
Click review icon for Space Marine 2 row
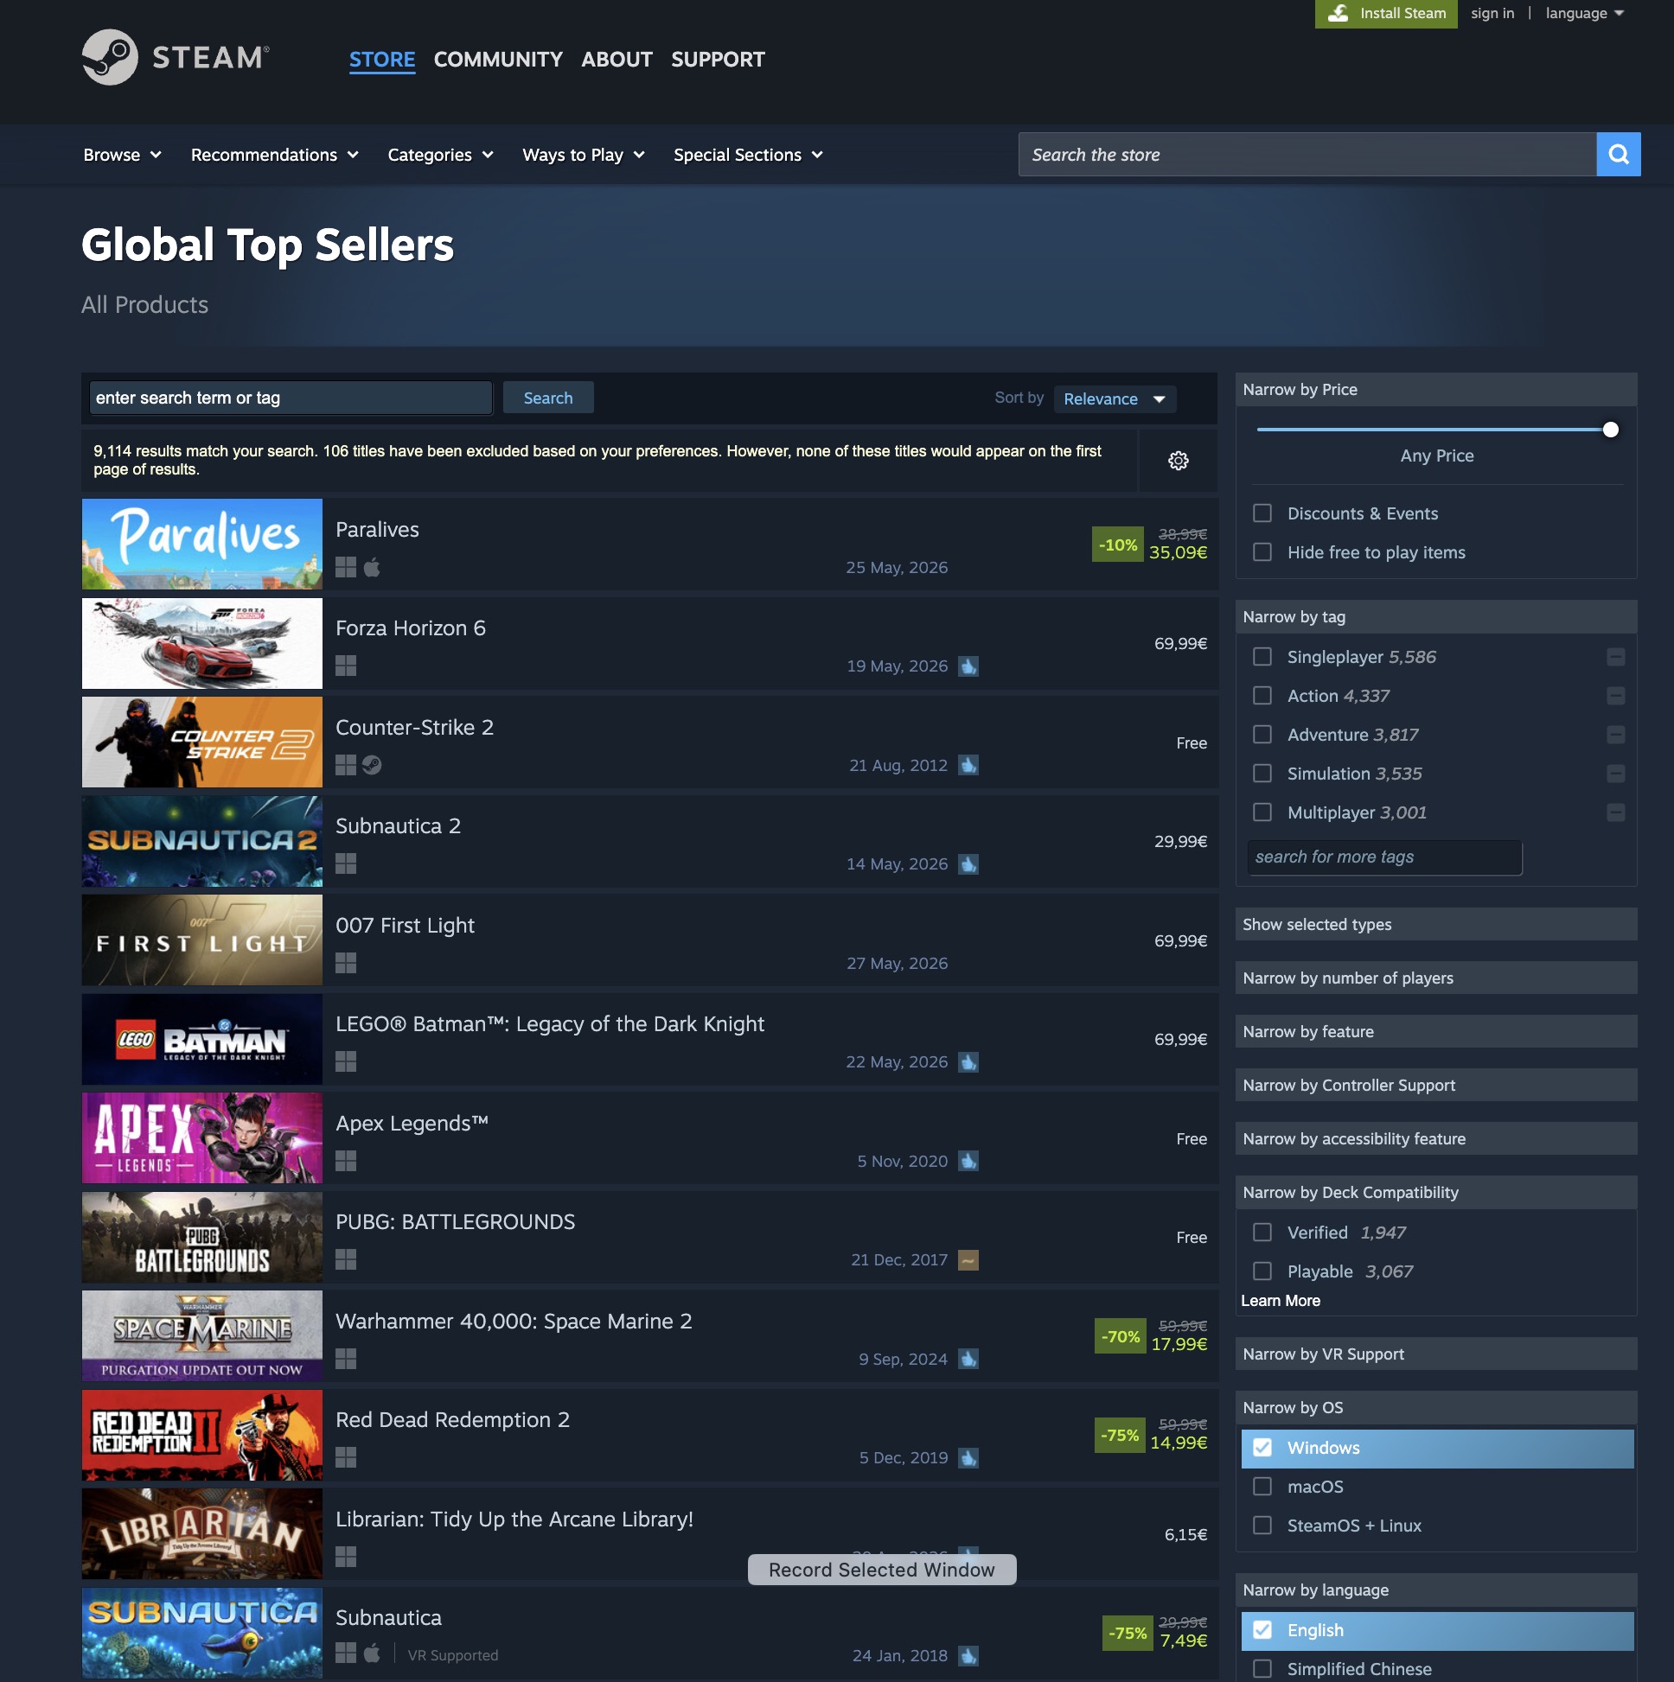[968, 1360]
